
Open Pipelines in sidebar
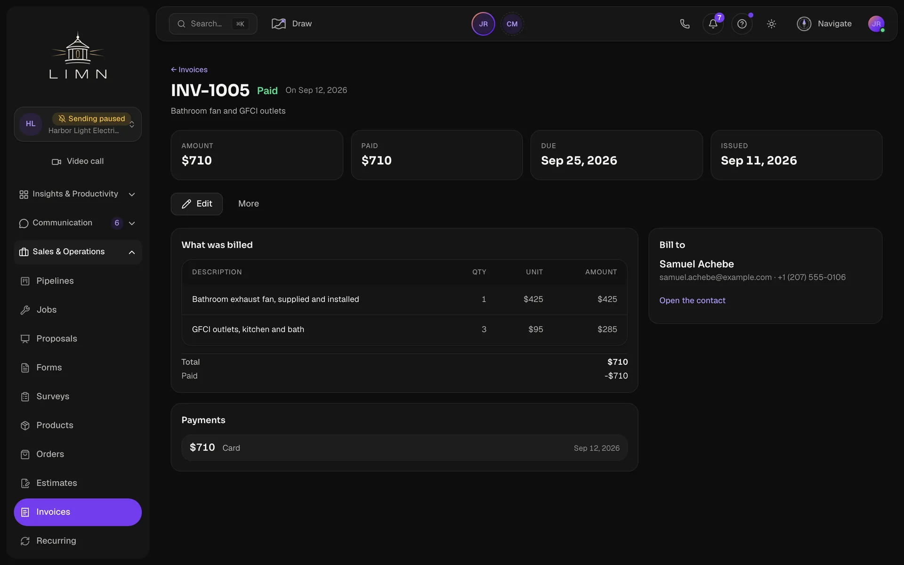coord(78,281)
